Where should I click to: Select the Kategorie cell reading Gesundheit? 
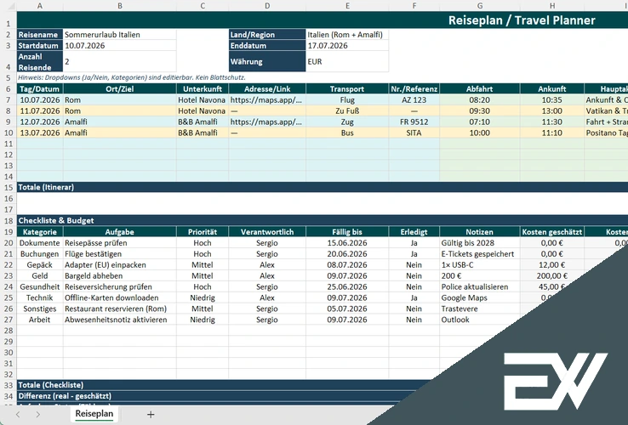pyautogui.click(x=40, y=286)
